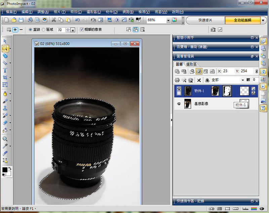Viewport: 269px width, 213px height.
Task: Click delete layer X icon
Action: (x=199, y=80)
